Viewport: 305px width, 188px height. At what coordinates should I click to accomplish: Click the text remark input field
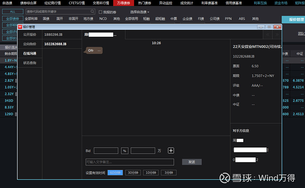pyautogui.click(x=130, y=162)
